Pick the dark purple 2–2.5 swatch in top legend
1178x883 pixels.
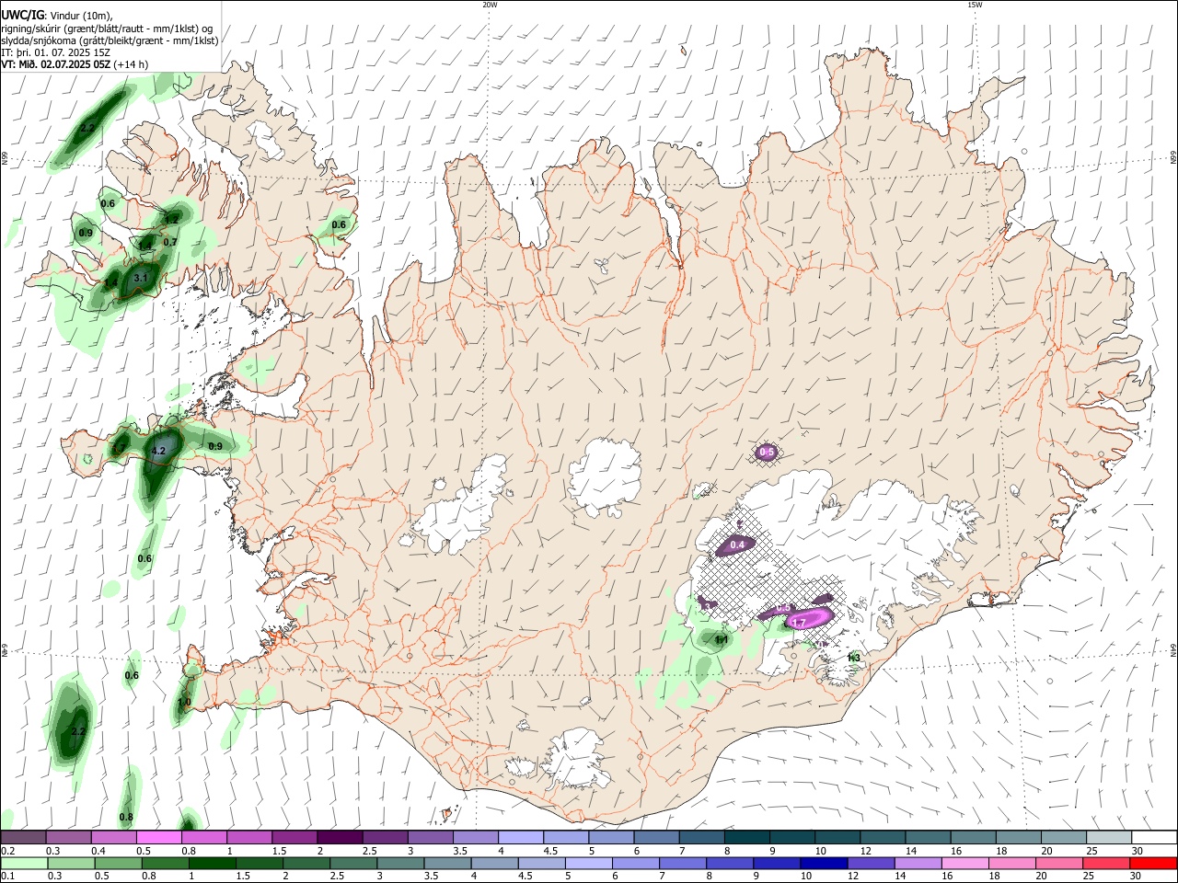click(x=339, y=838)
